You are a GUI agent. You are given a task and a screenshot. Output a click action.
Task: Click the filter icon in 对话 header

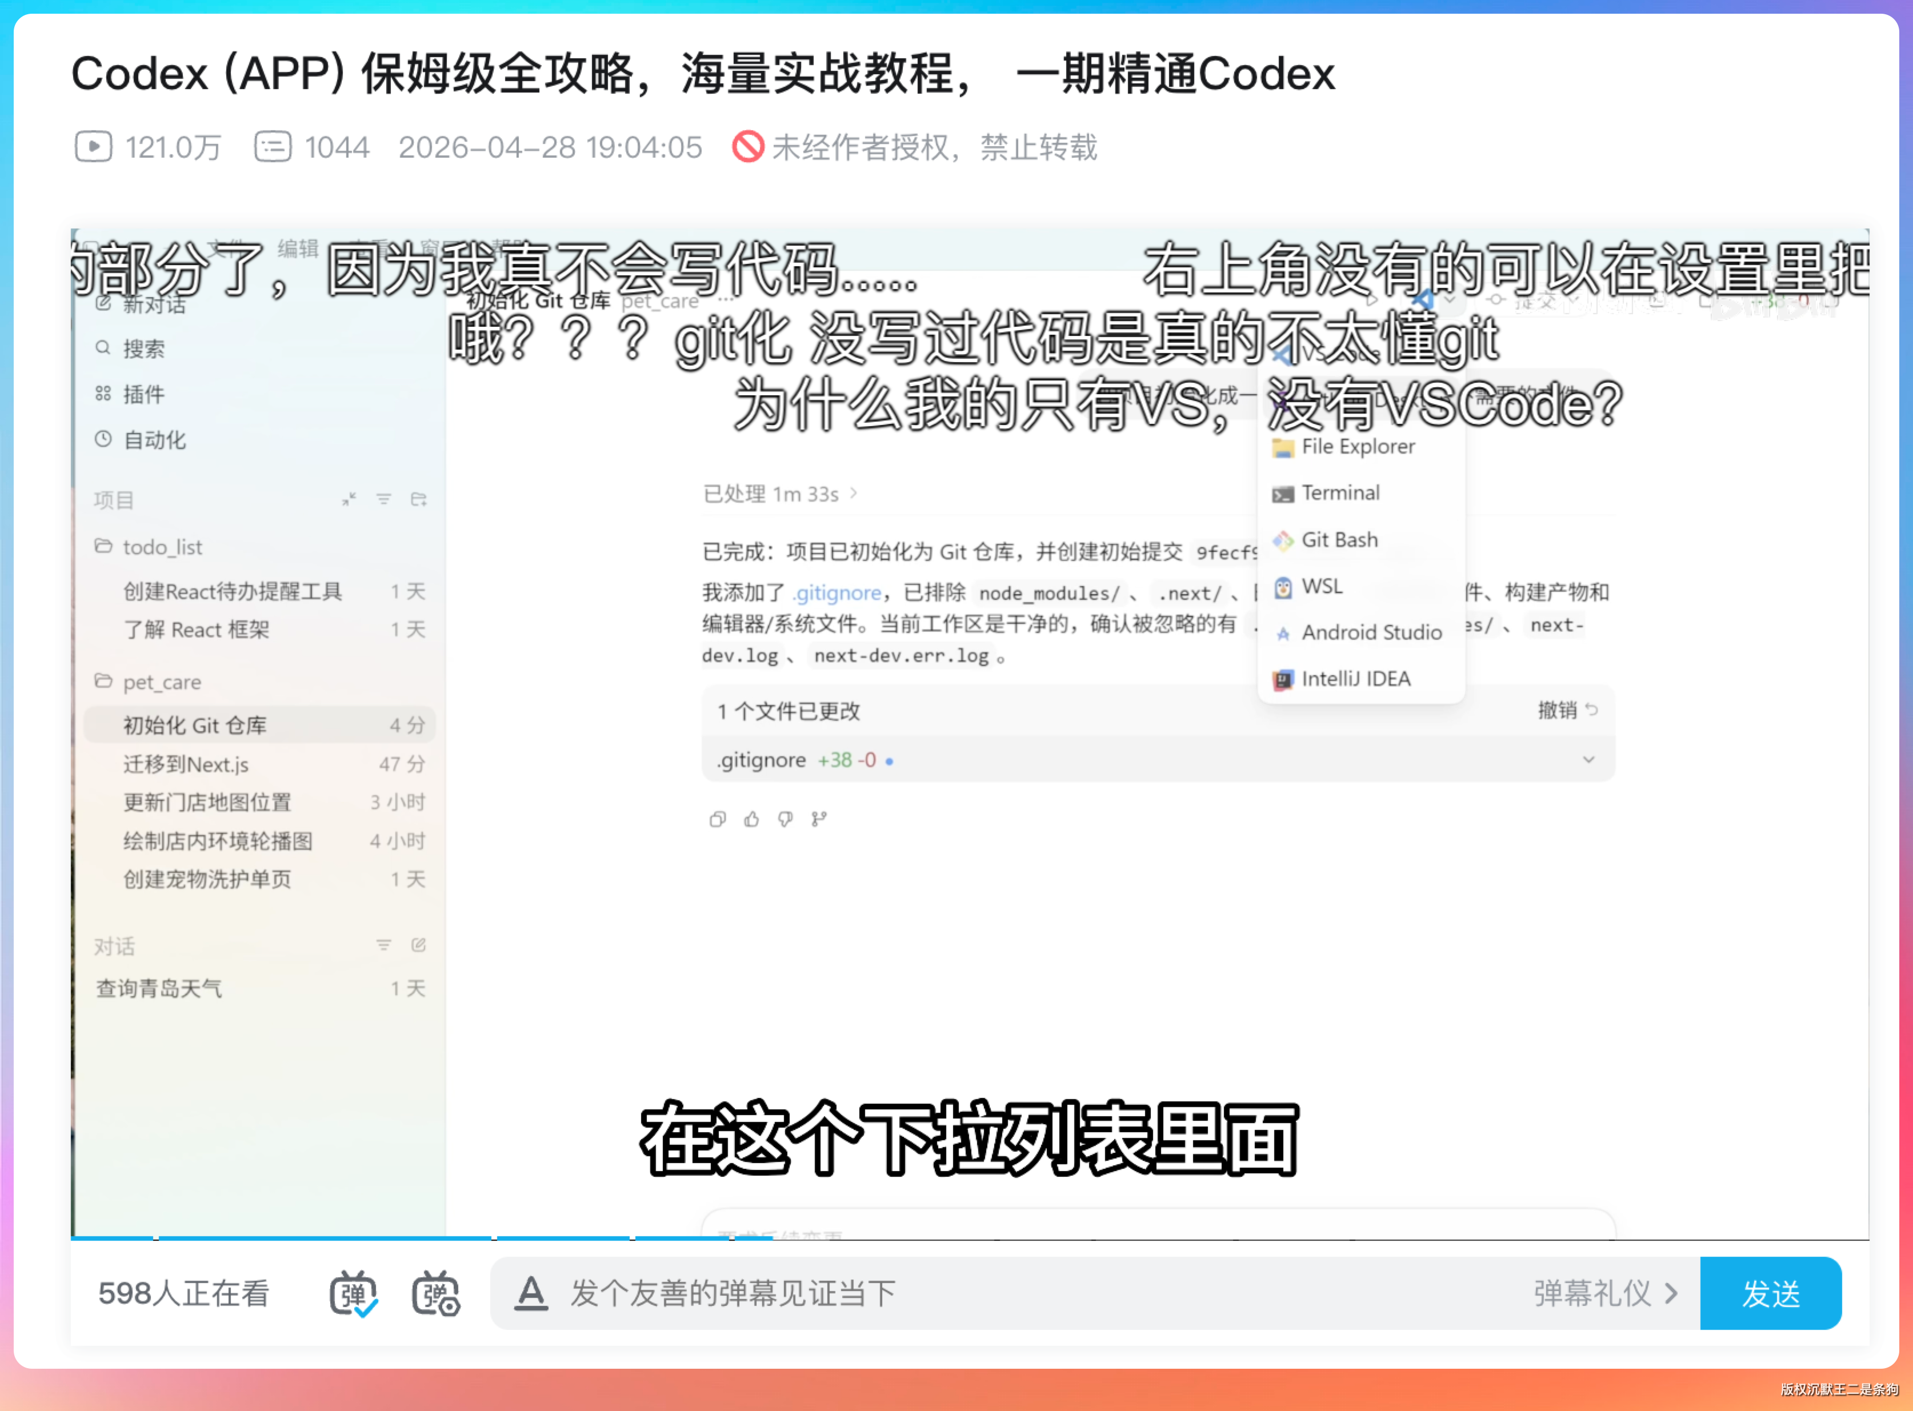click(383, 945)
